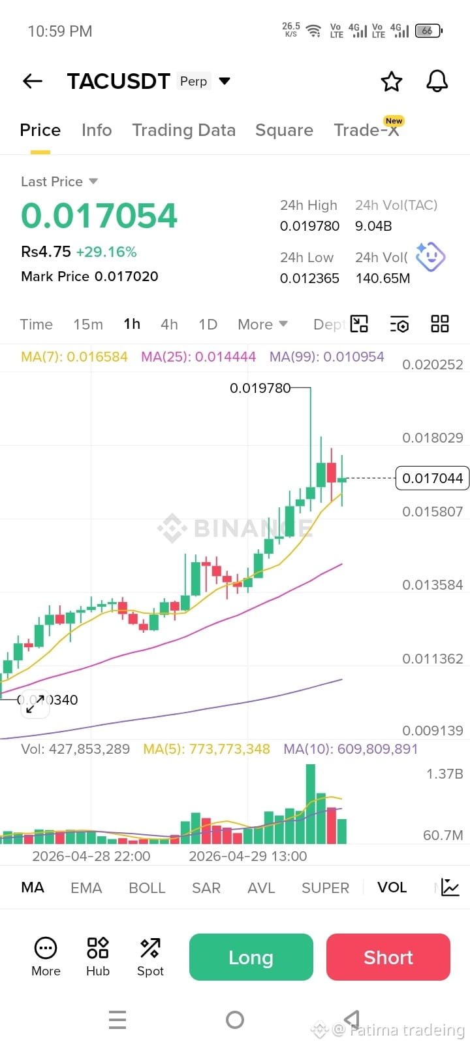Select 1D chart interval
This screenshot has width=470, height=1046.
pos(208,324)
